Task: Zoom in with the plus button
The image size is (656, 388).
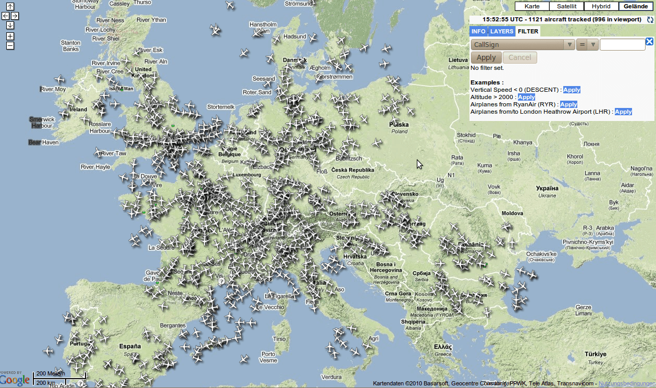Action: tap(10, 37)
